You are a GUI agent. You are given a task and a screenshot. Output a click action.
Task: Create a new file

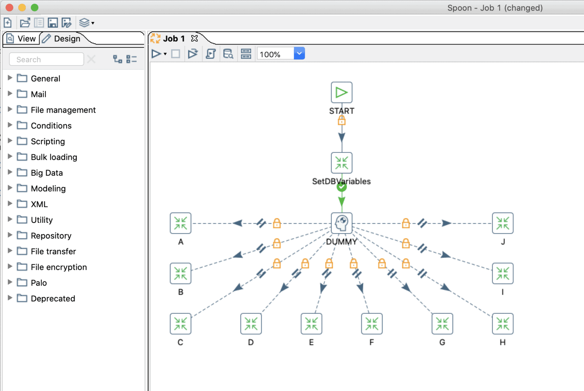pyautogui.click(x=7, y=22)
